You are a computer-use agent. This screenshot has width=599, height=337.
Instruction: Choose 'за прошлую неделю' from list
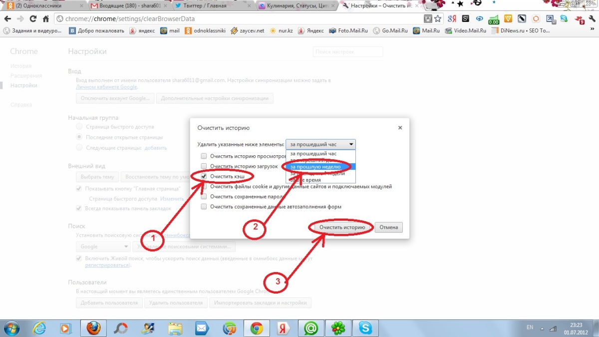click(x=321, y=166)
